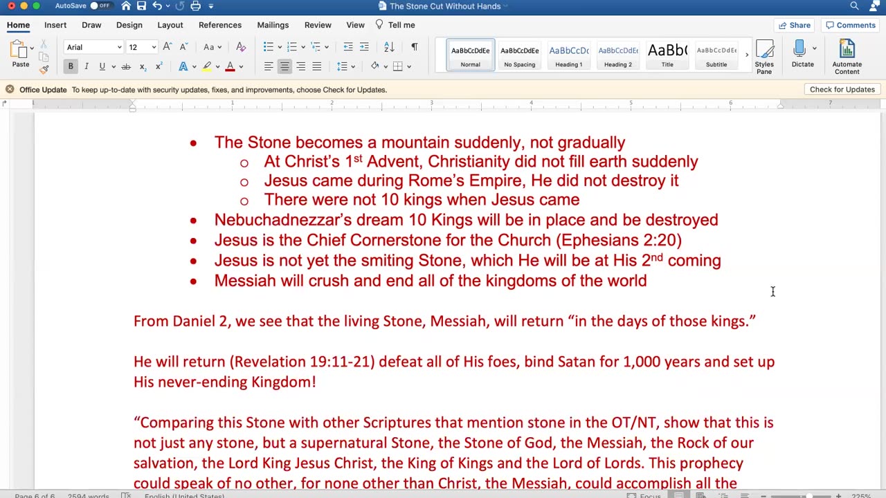The image size is (886, 498).
Task: Click the Print icon in title bar
Action: pyautogui.click(x=195, y=6)
